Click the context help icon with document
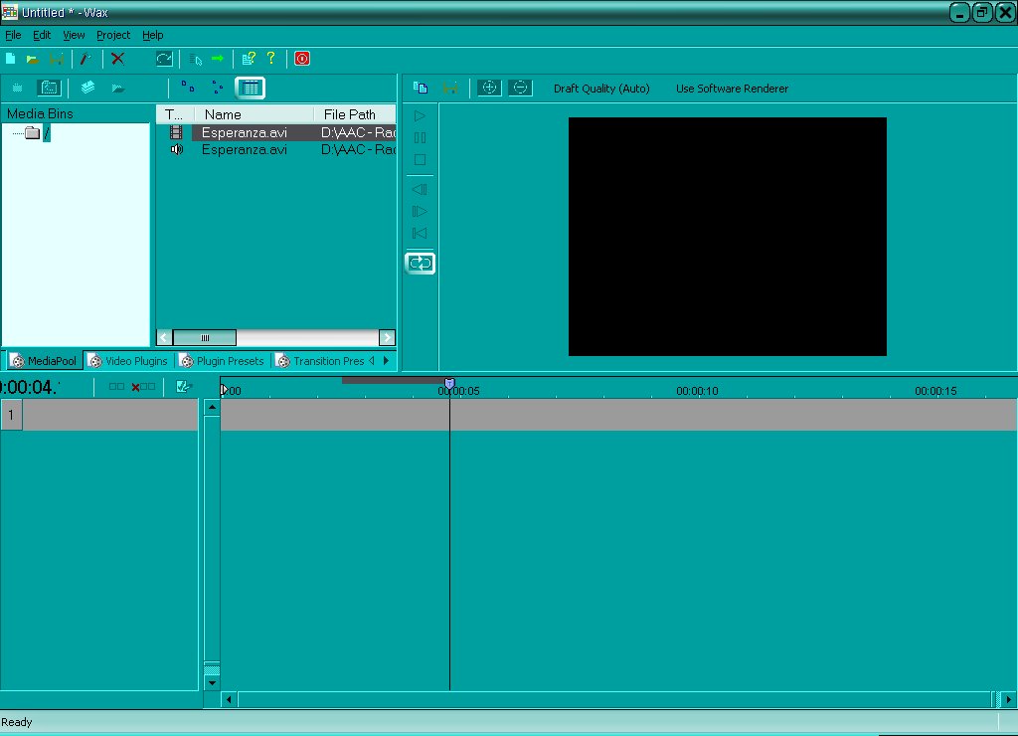Image resolution: width=1018 pixels, height=736 pixels. pos(249,59)
